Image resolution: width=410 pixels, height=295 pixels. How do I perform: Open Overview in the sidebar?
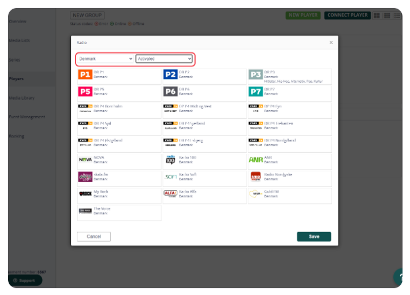click(x=17, y=21)
